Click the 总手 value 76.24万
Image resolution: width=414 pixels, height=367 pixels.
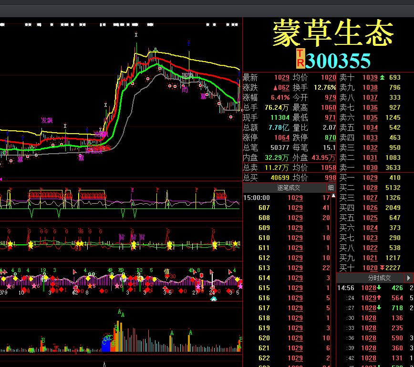coord(277,107)
